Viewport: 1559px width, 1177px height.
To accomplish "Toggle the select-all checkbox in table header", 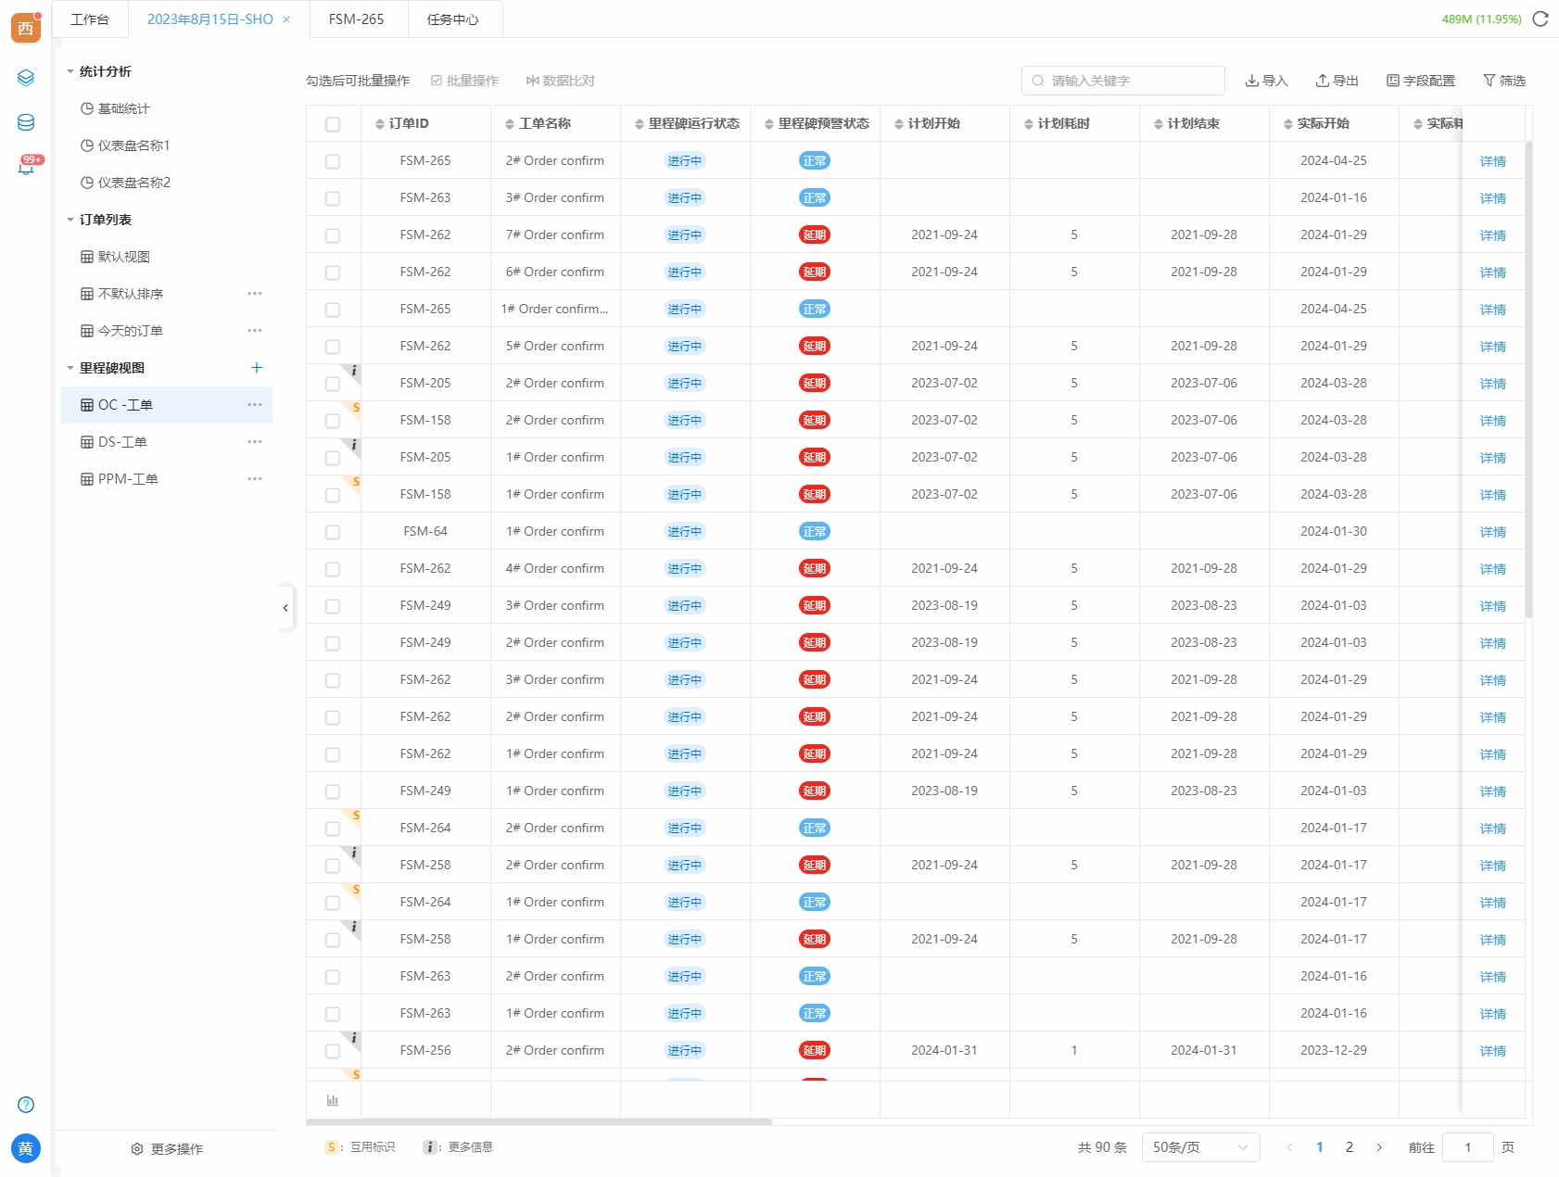I will tap(333, 124).
